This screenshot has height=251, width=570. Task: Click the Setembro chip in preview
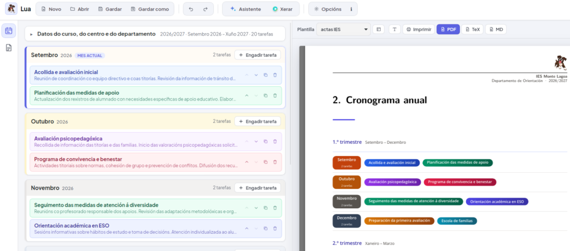pos(346,163)
